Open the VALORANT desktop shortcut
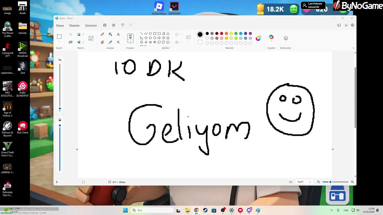Screen dimensions: 383x215 click(x=174, y=8)
